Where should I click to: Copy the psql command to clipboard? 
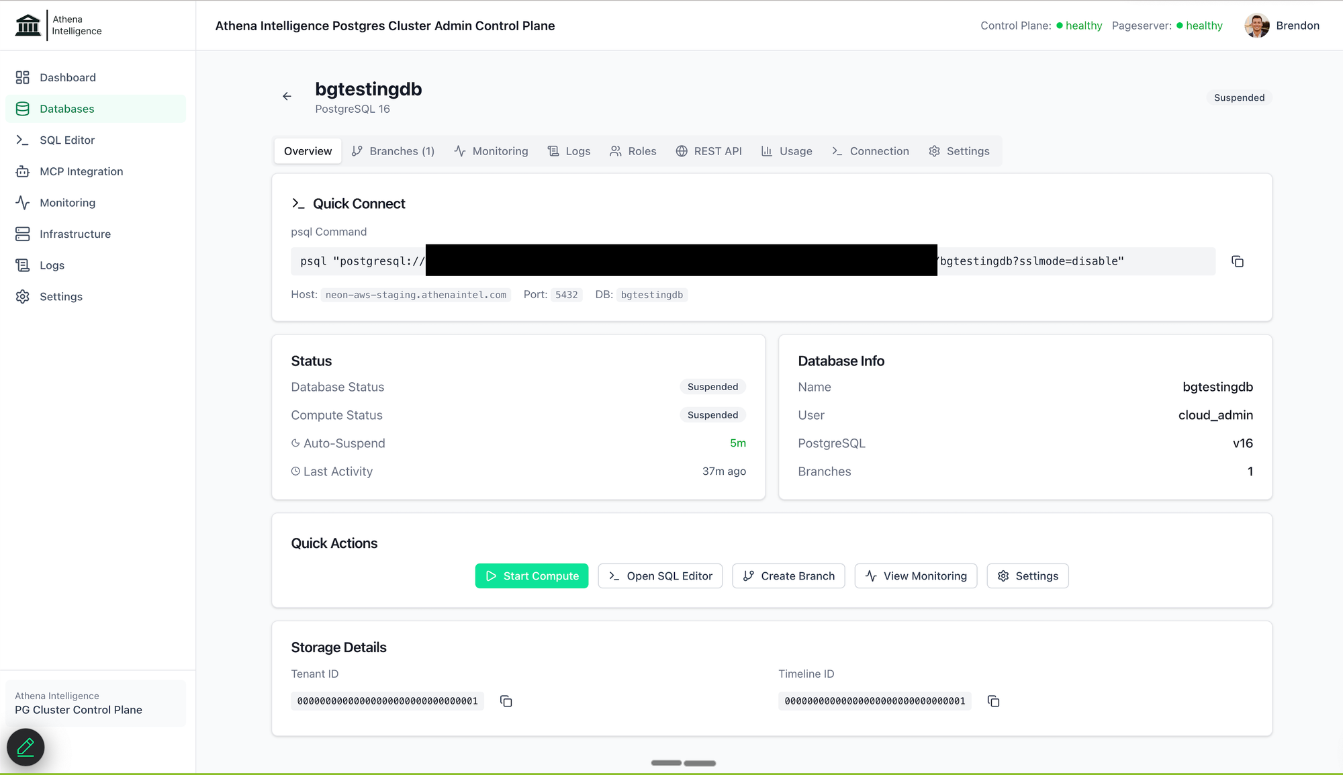point(1237,261)
